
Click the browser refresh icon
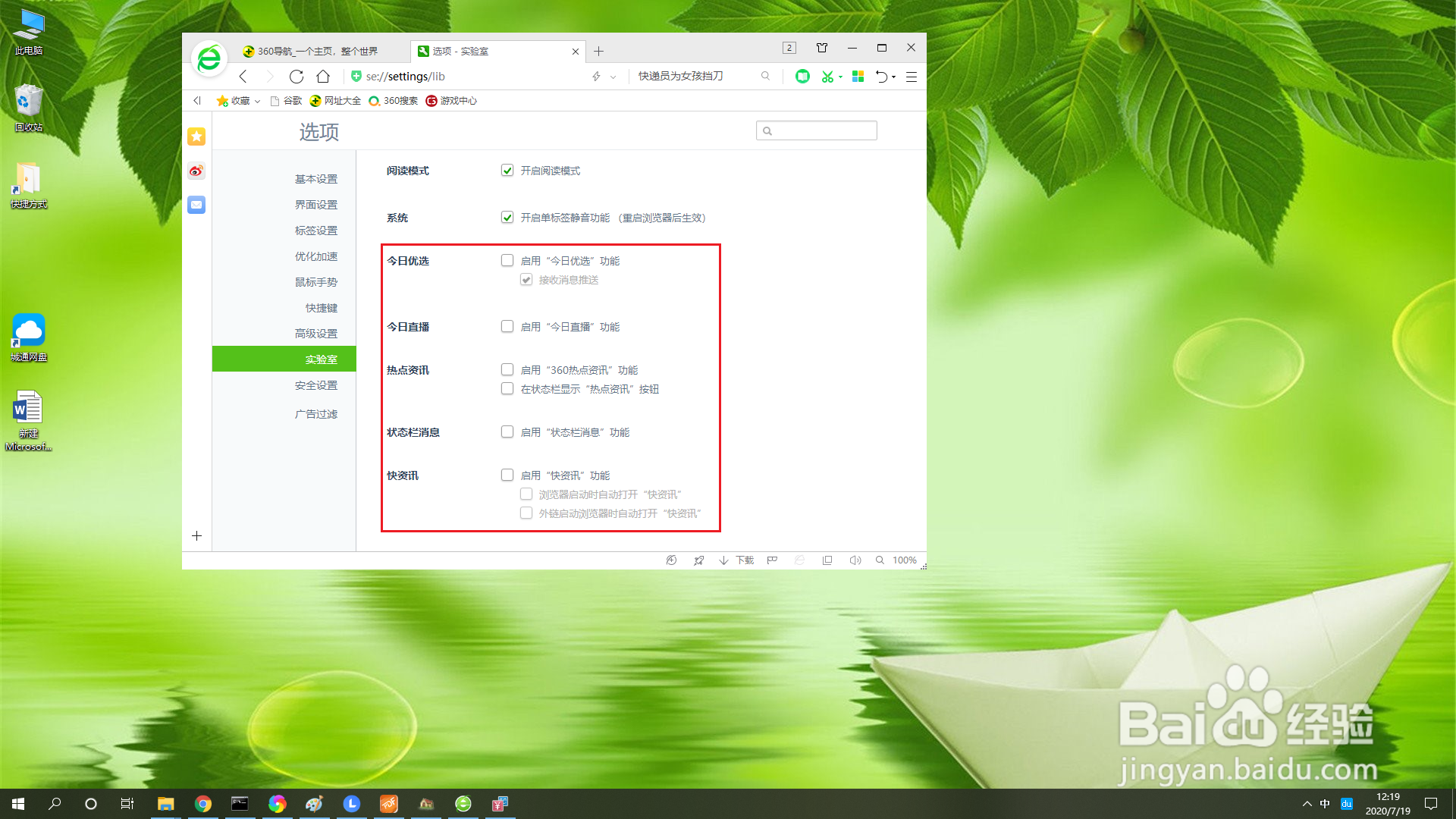click(297, 77)
